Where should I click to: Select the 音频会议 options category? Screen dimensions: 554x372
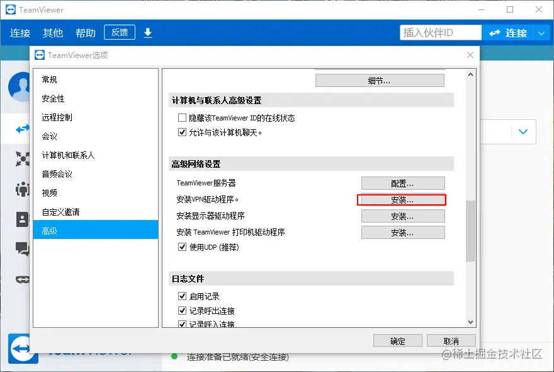(96, 174)
